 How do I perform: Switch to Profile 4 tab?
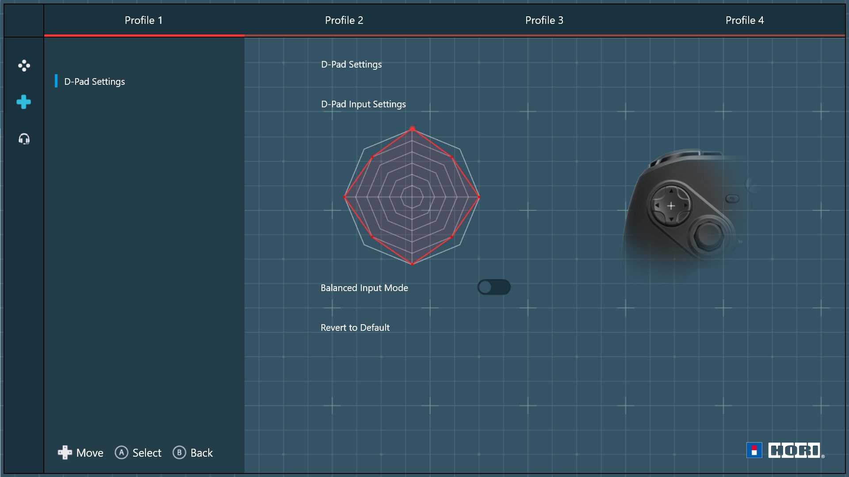[745, 20]
